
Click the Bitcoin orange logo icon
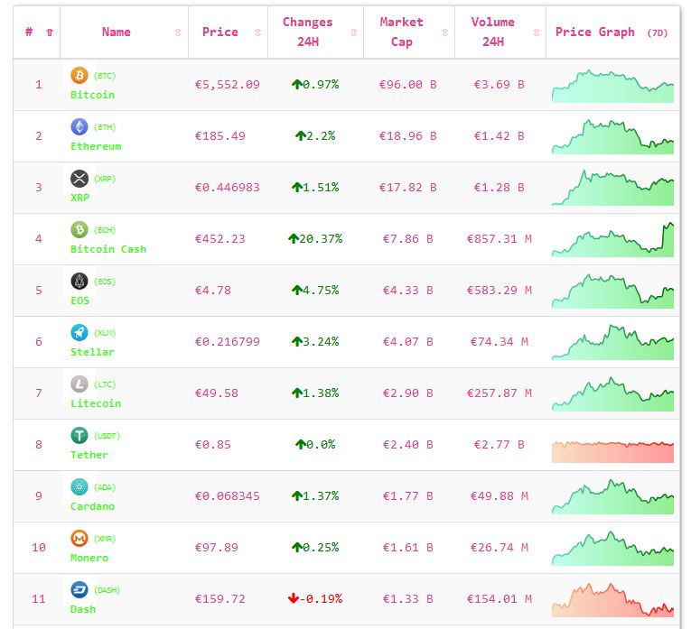tap(79, 76)
